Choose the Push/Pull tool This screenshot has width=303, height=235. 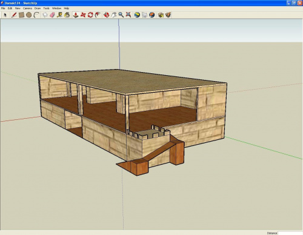pos(76,15)
